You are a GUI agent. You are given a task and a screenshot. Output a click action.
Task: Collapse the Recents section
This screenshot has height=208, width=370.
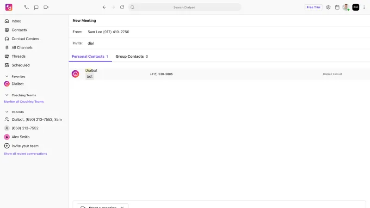7,112
